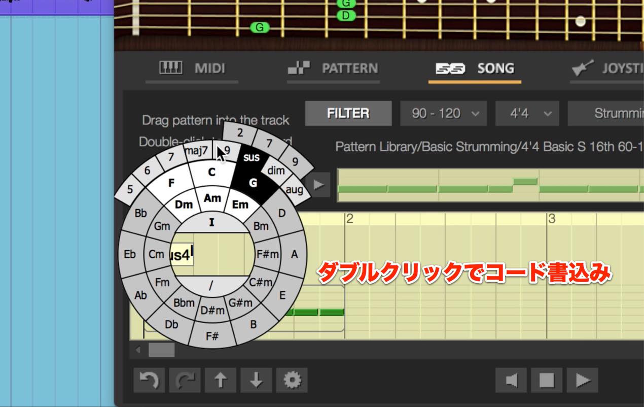Pick the Bm chord segment
The width and height of the screenshot is (644, 407).
tap(261, 226)
